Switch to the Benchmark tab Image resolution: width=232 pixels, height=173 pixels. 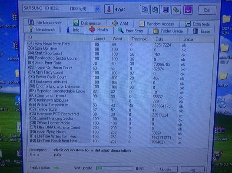42,29
